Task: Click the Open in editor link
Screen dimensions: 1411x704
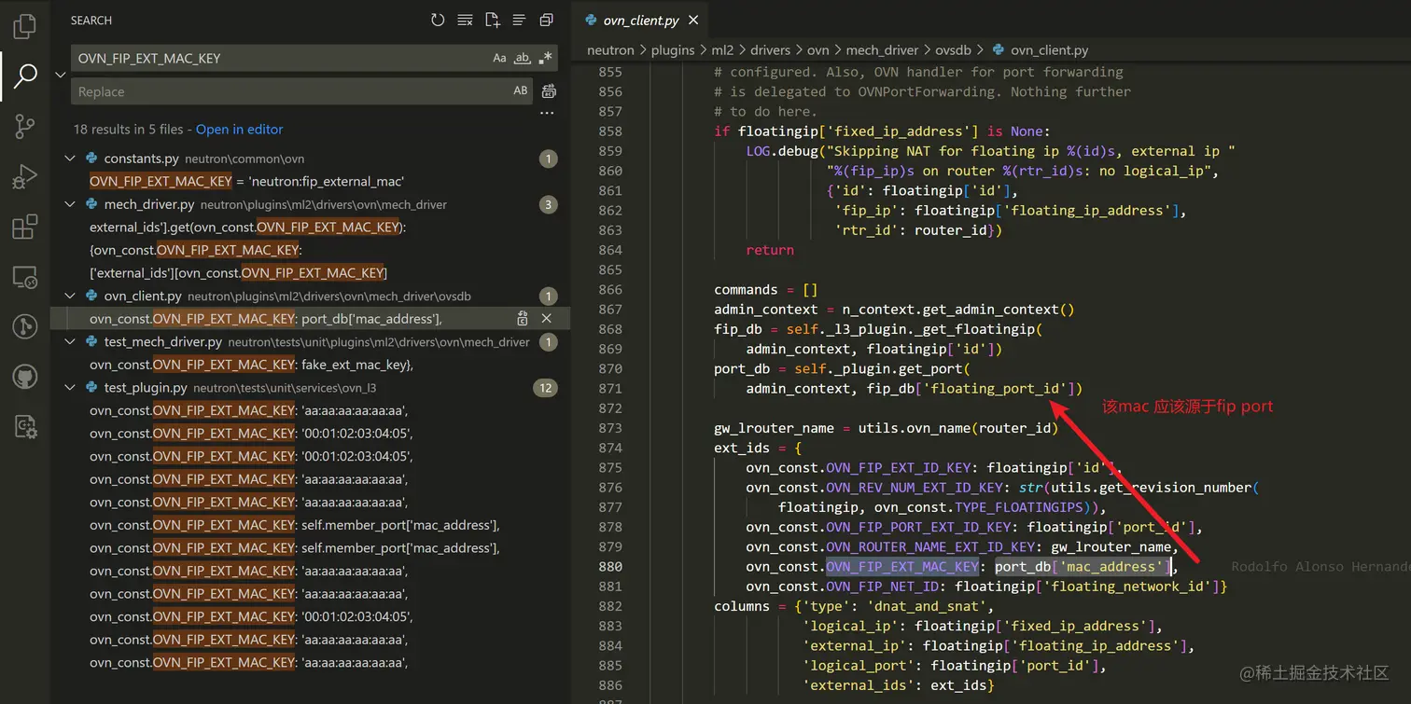Action: coord(239,130)
